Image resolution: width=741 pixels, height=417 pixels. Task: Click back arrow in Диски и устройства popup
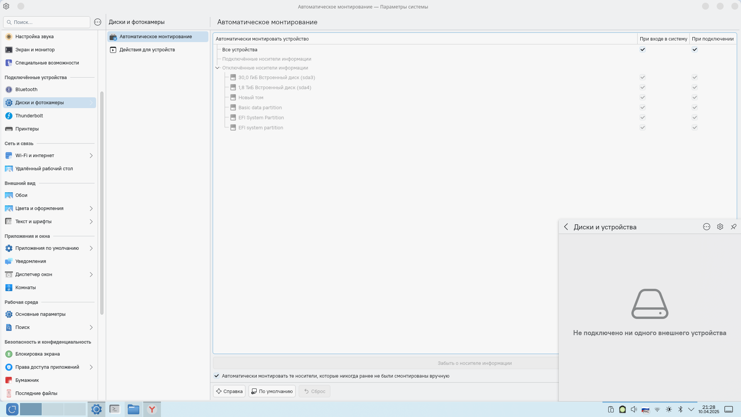(x=566, y=227)
